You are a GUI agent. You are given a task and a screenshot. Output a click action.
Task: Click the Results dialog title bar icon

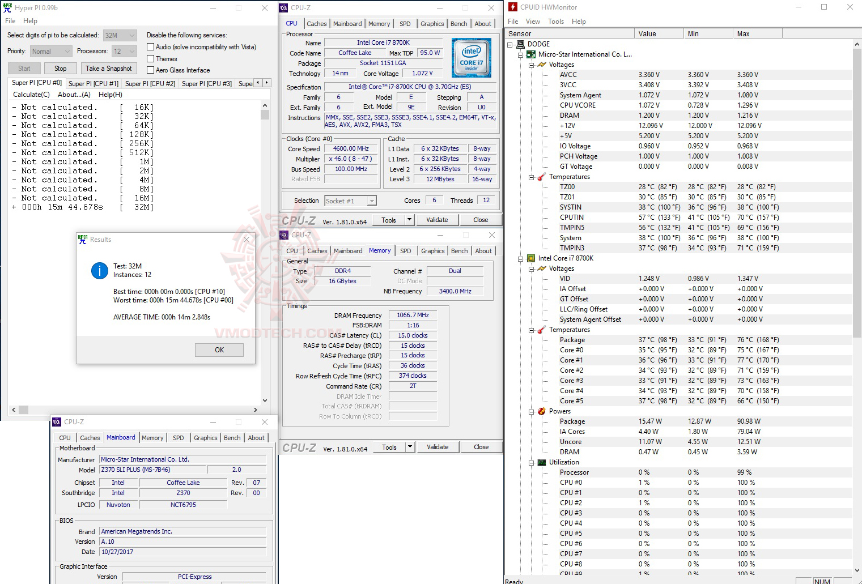(83, 240)
